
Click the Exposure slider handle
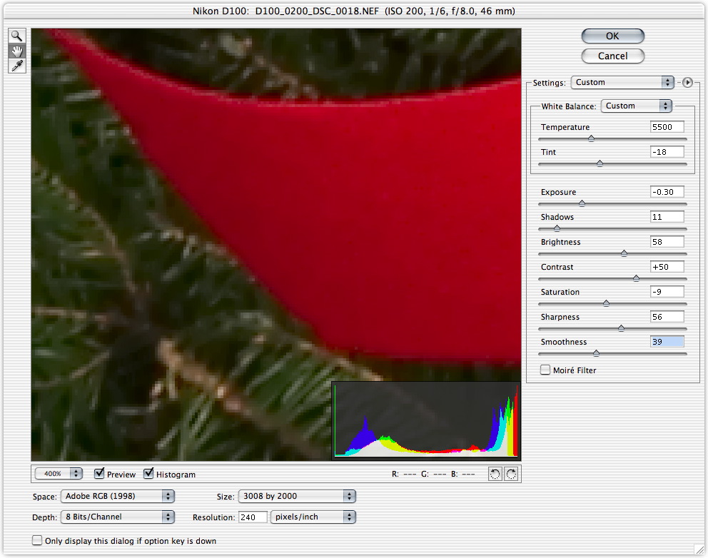tap(582, 203)
